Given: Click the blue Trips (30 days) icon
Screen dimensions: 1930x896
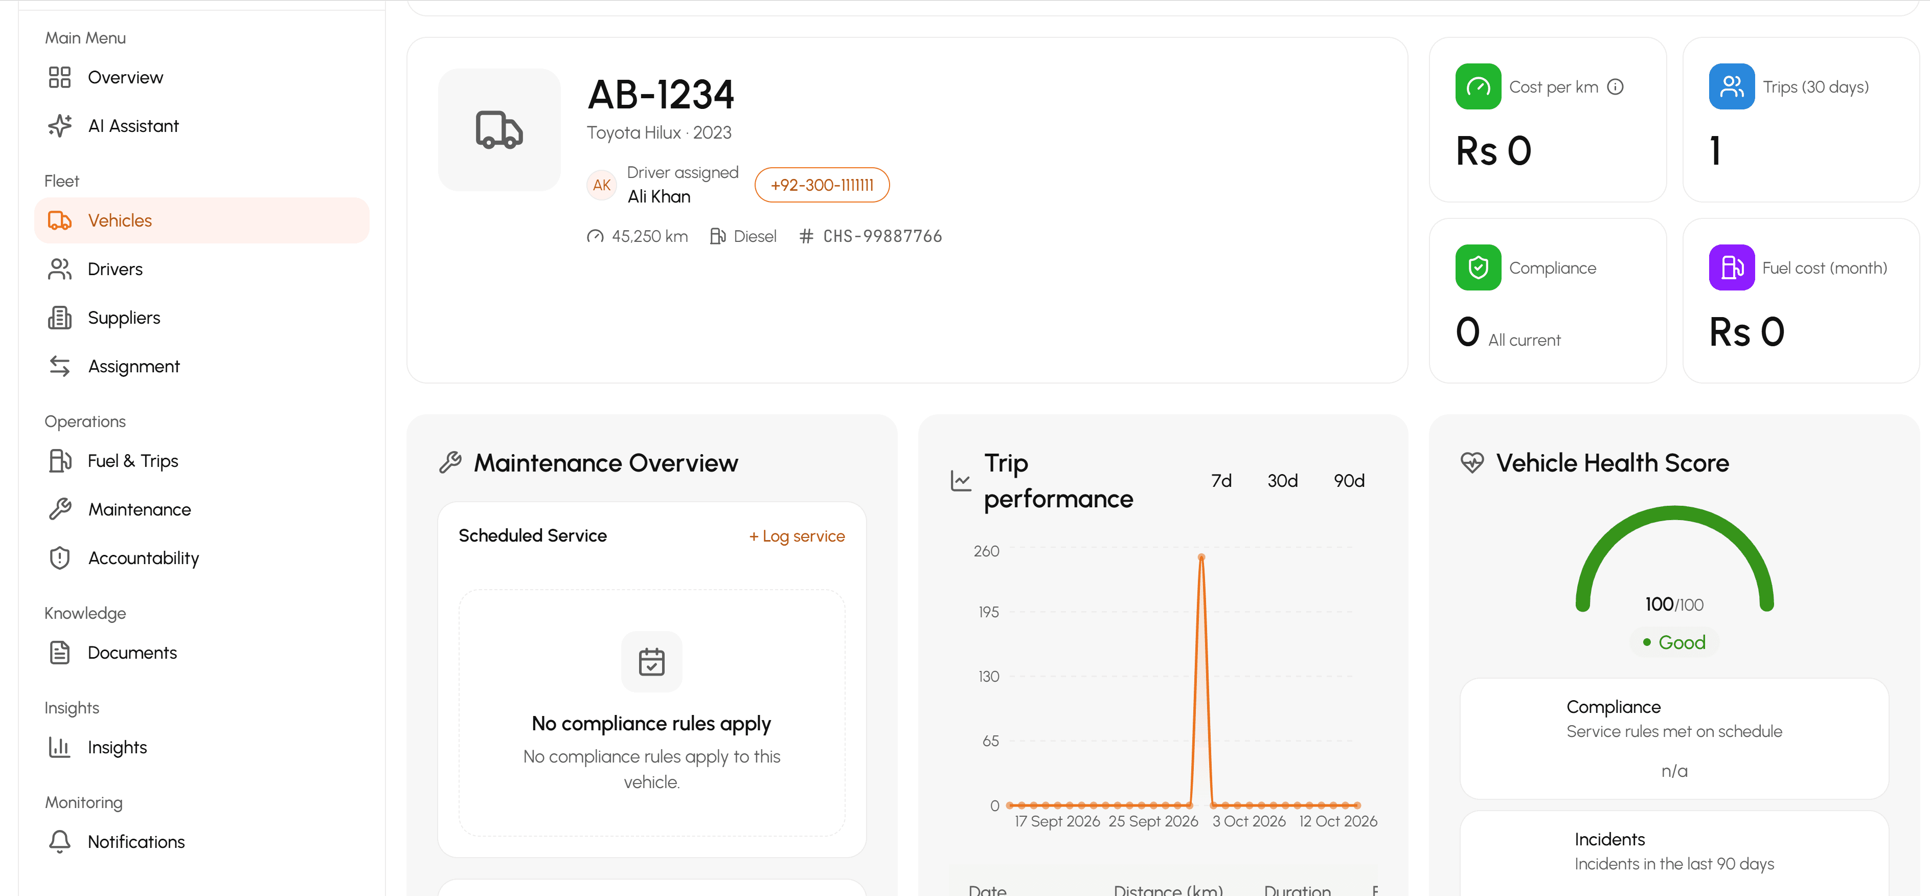Looking at the screenshot, I should coord(1732,87).
